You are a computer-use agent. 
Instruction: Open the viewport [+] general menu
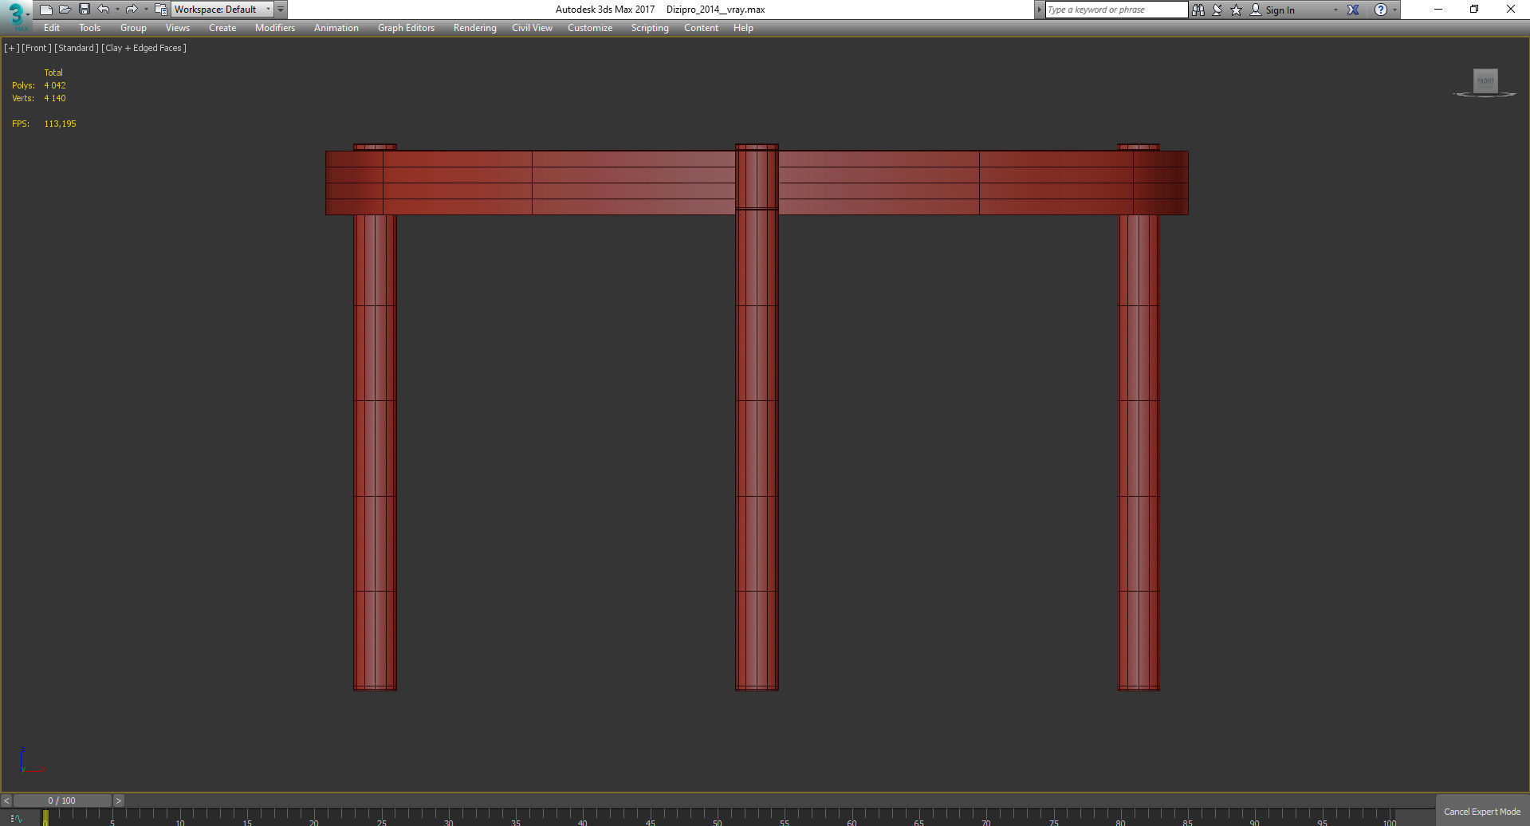click(x=11, y=48)
